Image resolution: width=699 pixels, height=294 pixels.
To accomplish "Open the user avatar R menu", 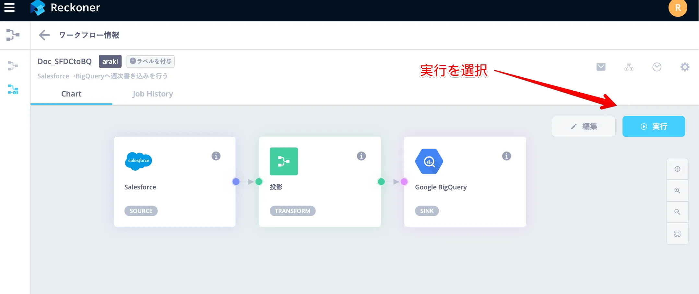I will pos(678,8).
